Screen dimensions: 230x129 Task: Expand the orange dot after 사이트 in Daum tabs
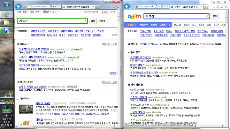pos(169,25)
